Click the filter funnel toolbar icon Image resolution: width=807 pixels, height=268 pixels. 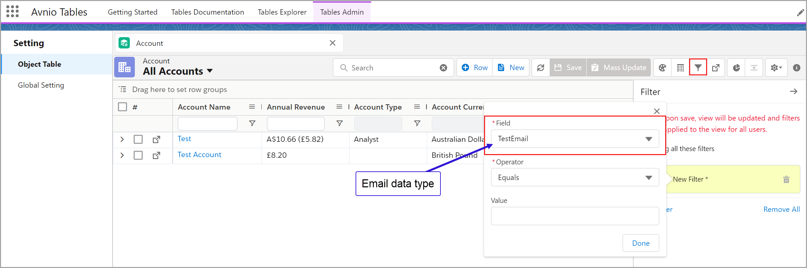coord(698,68)
